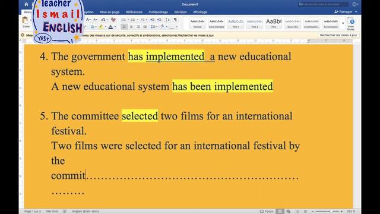The height and width of the screenshot is (214, 380).
Task: Click the line spacing icon
Action: (x=153, y=27)
